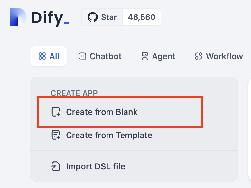The height and width of the screenshot is (188, 251).
Task: Open Create from Template option
Action: (x=109, y=135)
